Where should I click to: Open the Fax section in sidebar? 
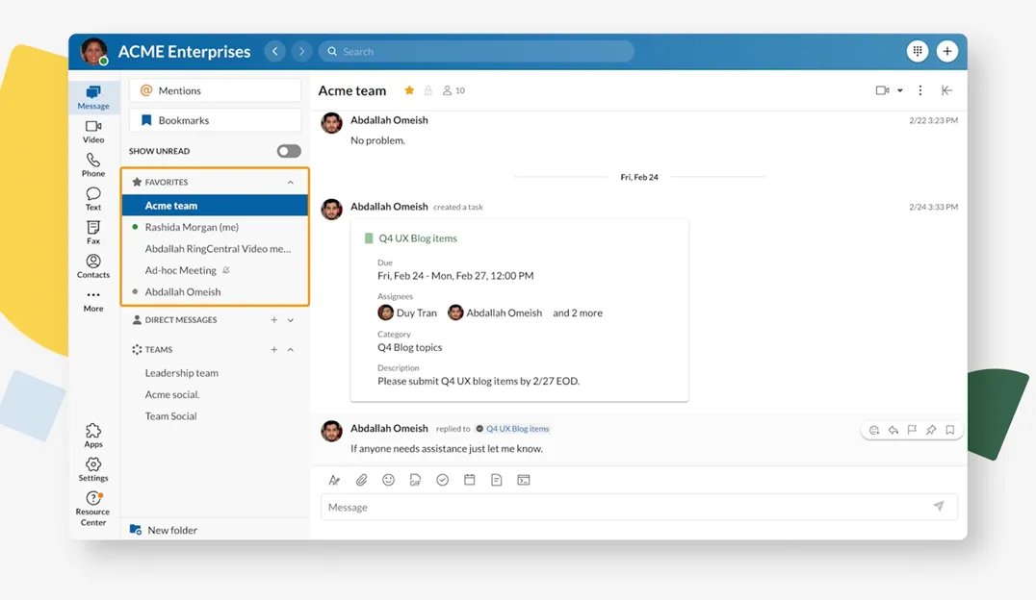pyautogui.click(x=93, y=232)
